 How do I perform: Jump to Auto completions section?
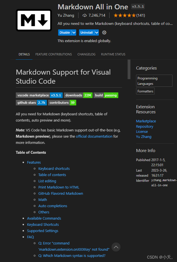[53, 206]
